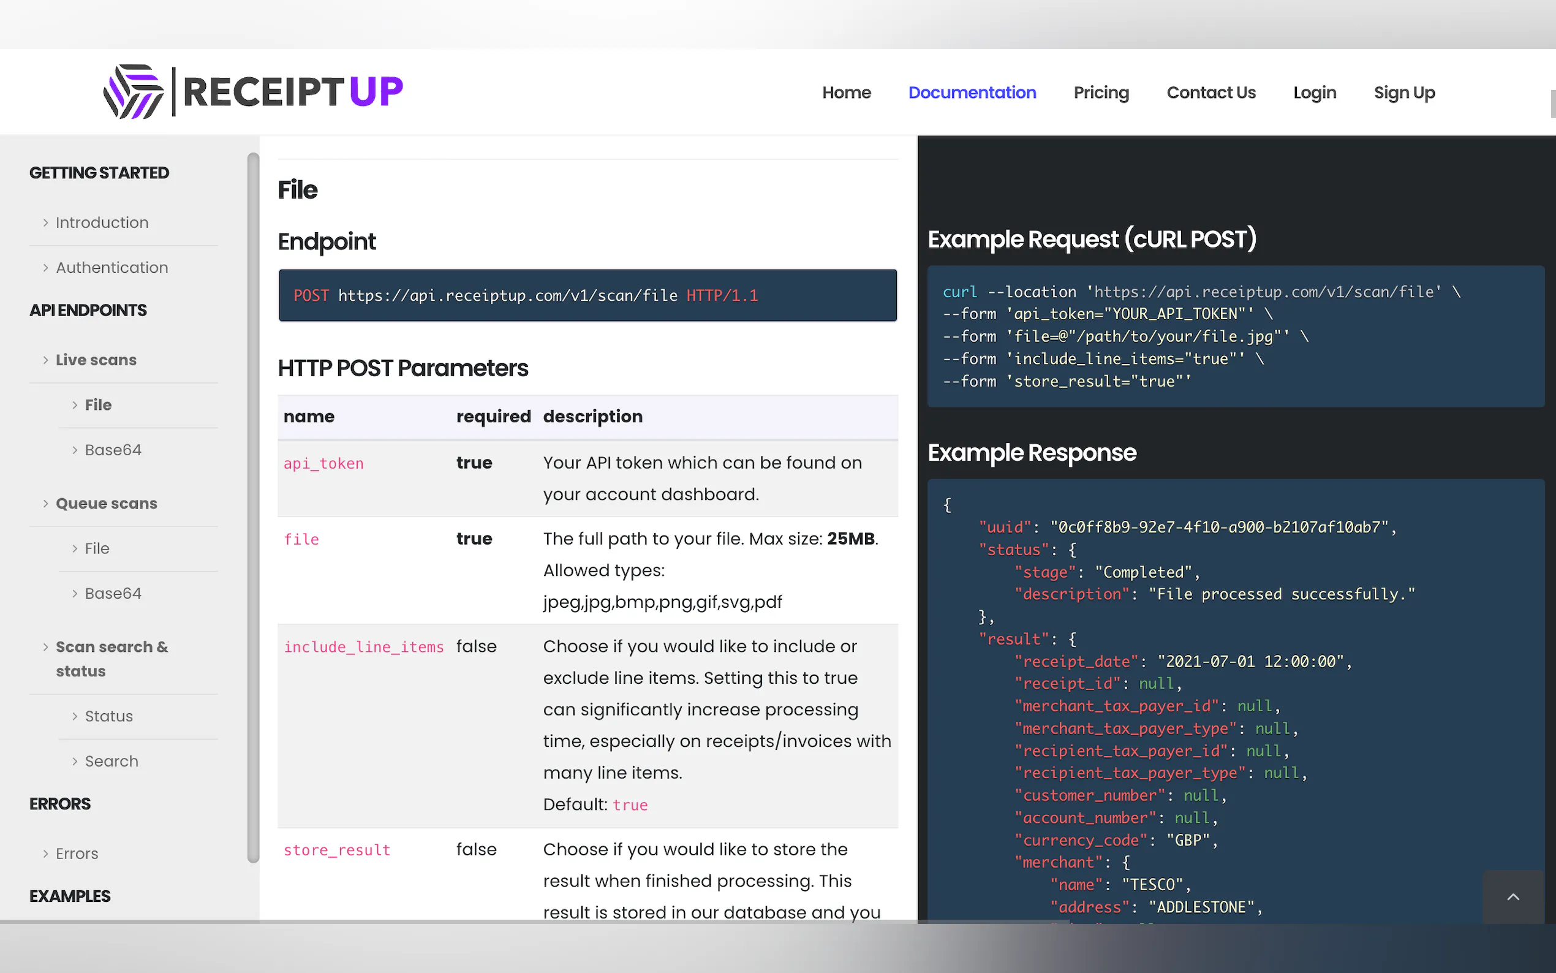Open File under Queue scans

pos(97,548)
